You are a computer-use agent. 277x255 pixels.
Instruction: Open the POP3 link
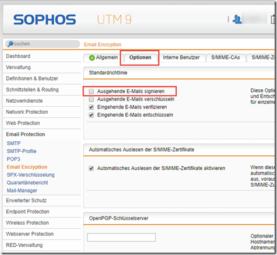(13, 159)
